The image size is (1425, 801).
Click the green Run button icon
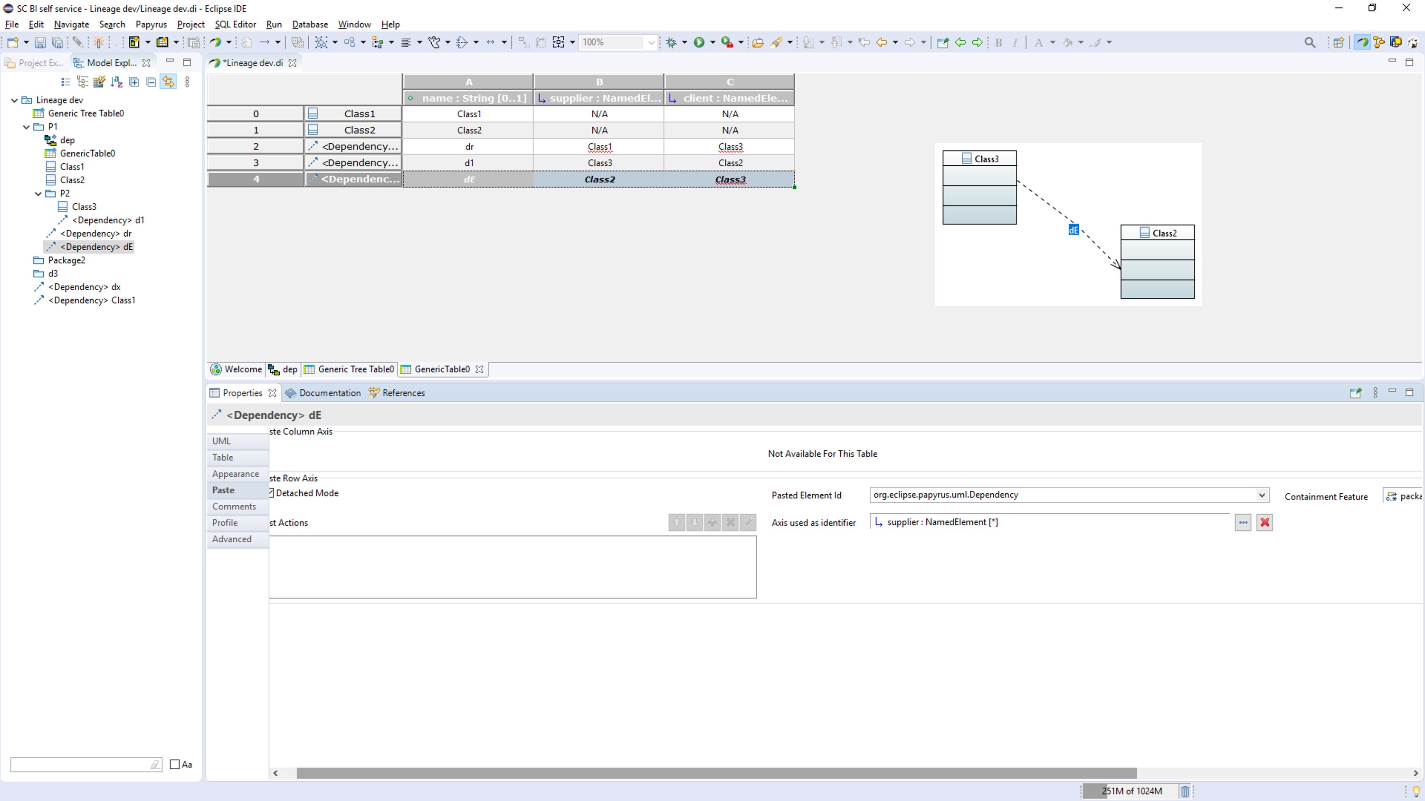[x=699, y=42]
